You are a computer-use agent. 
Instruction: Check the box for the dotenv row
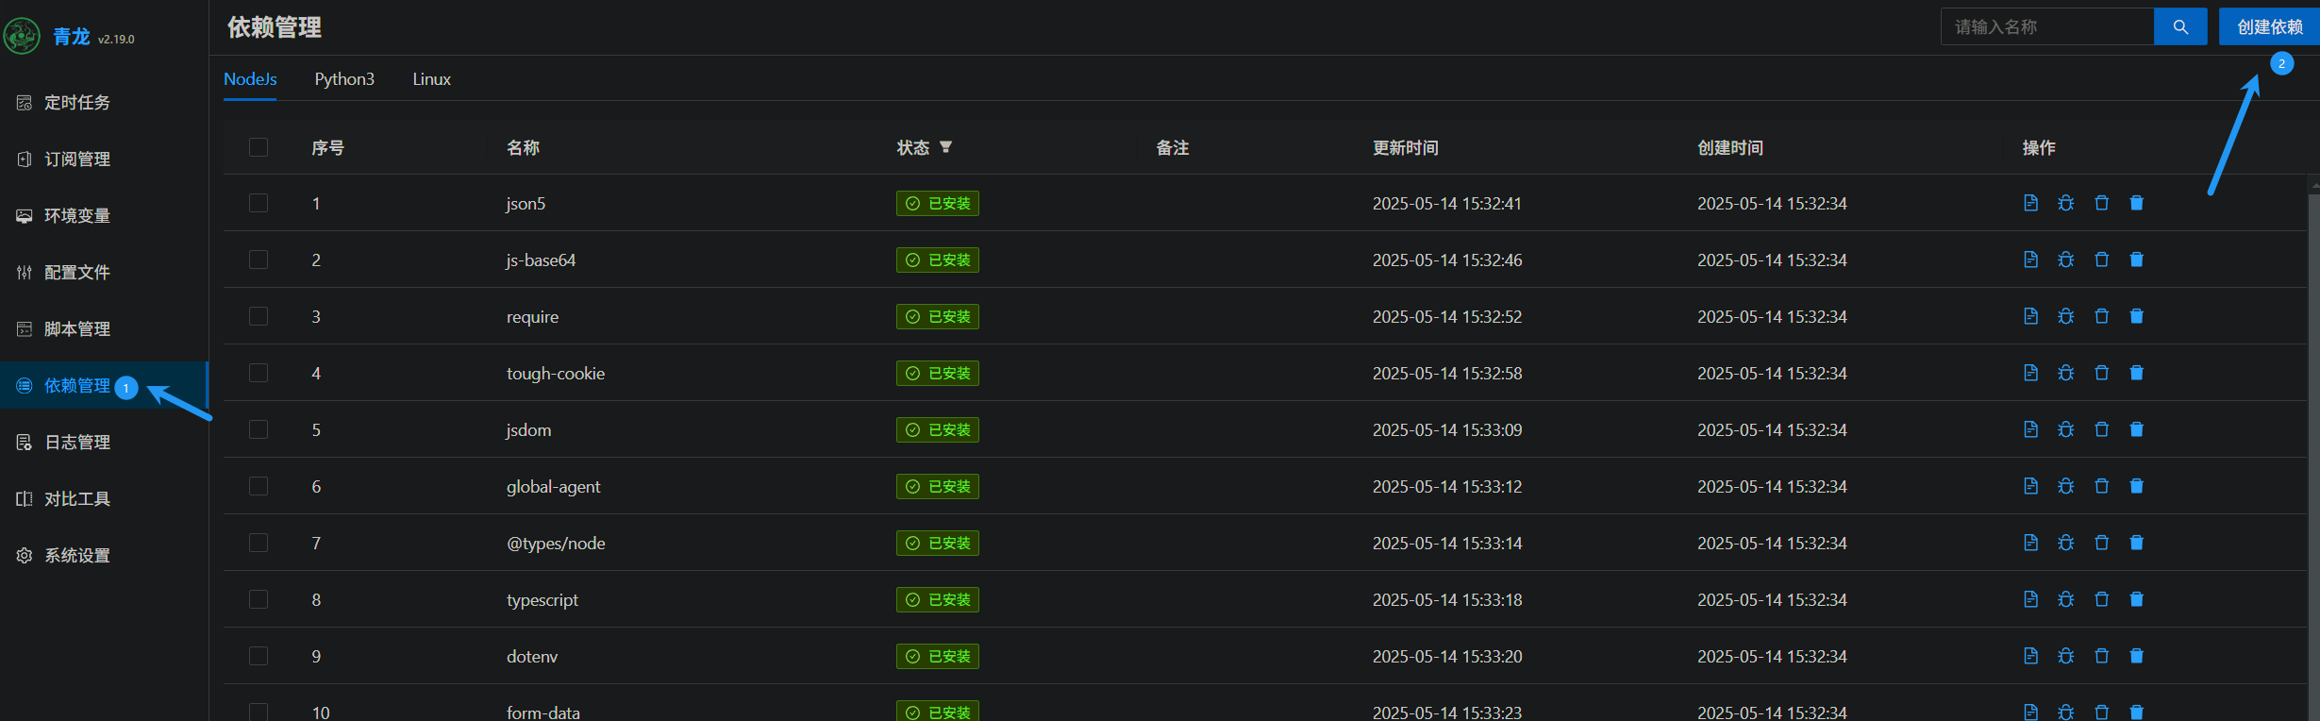point(259,656)
